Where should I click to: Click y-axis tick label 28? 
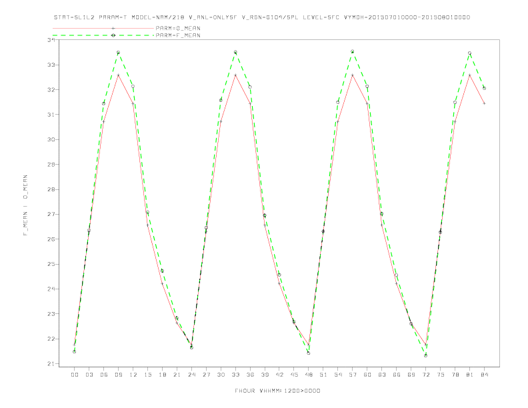pos(51,189)
